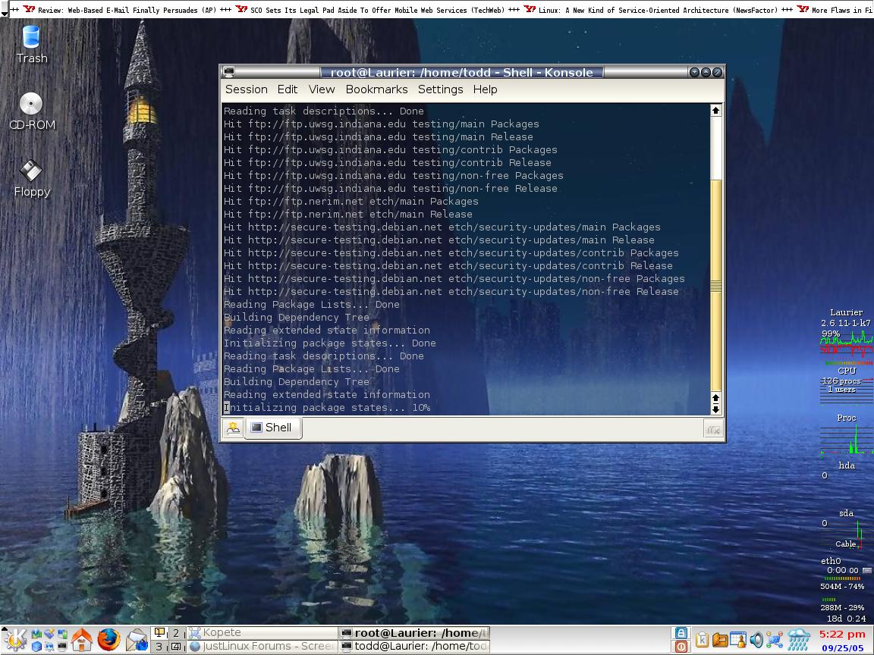Click the Klipper clipboard tray icon
This screenshot has width=874, height=655.
702,640
